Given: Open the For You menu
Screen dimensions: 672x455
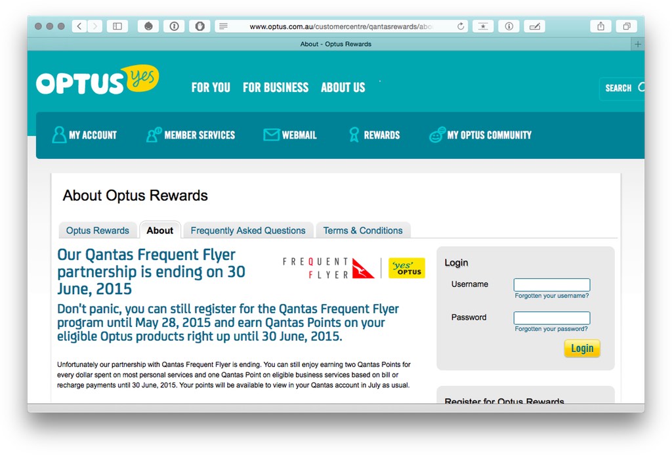Looking at the screenshot, I should pos(211,87).
